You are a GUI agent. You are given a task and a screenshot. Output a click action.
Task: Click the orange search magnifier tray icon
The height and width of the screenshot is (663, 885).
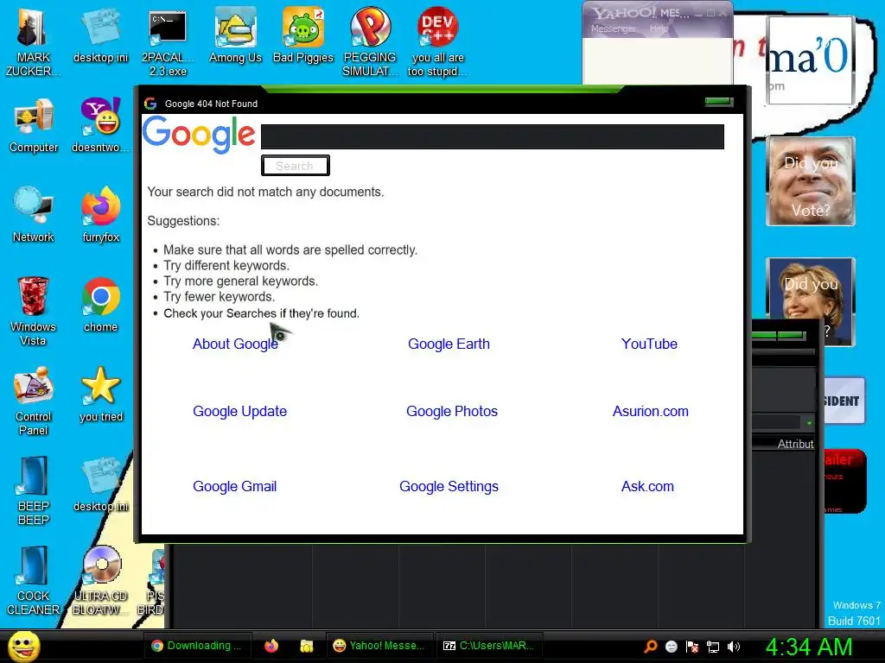tap(651, 646)
